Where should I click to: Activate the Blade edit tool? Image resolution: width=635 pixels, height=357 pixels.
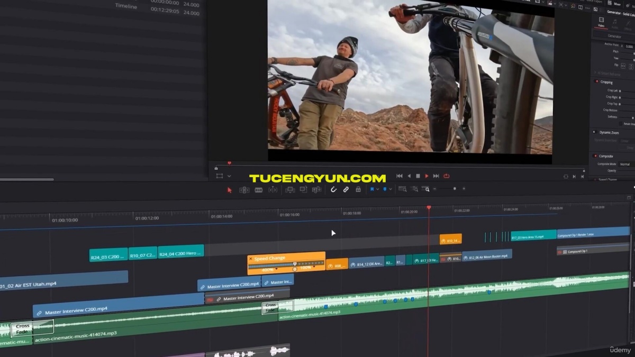(x=259, y=190)
